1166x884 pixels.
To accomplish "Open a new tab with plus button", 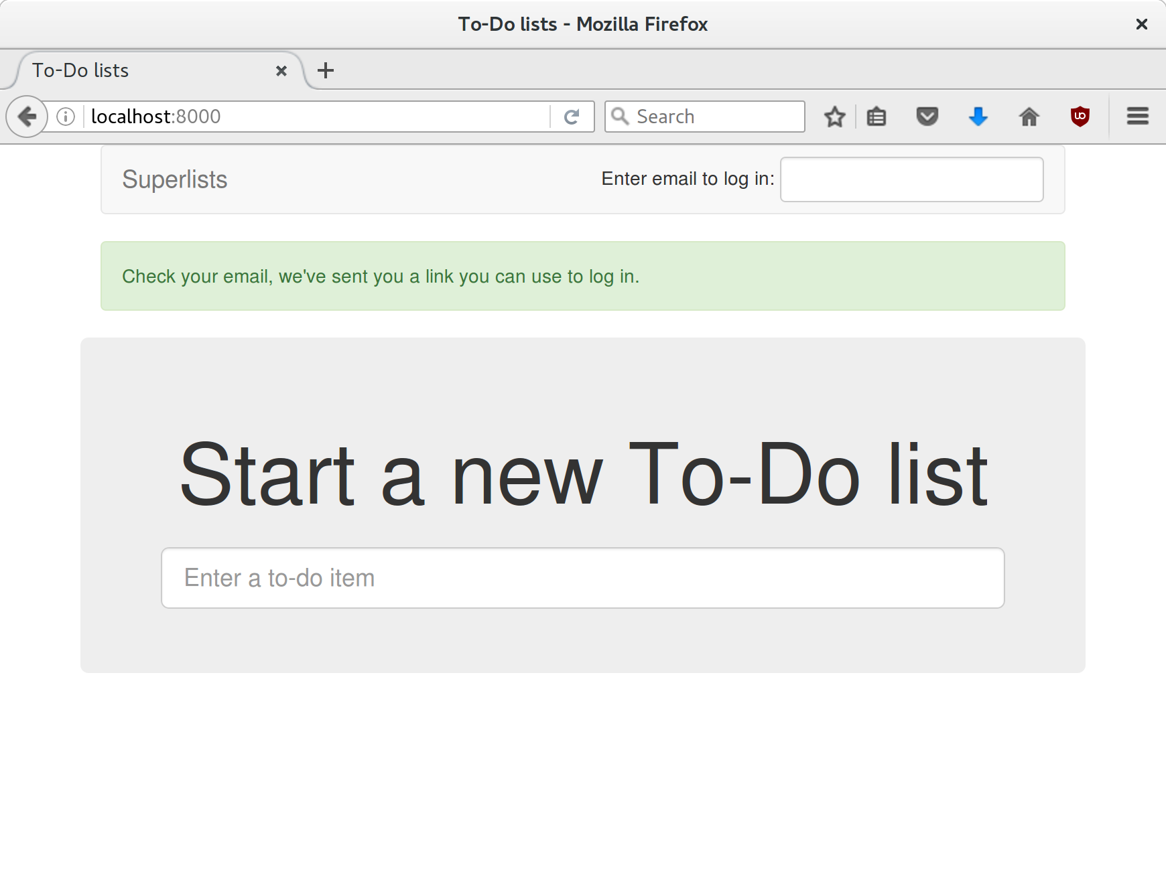I will 326,70.
